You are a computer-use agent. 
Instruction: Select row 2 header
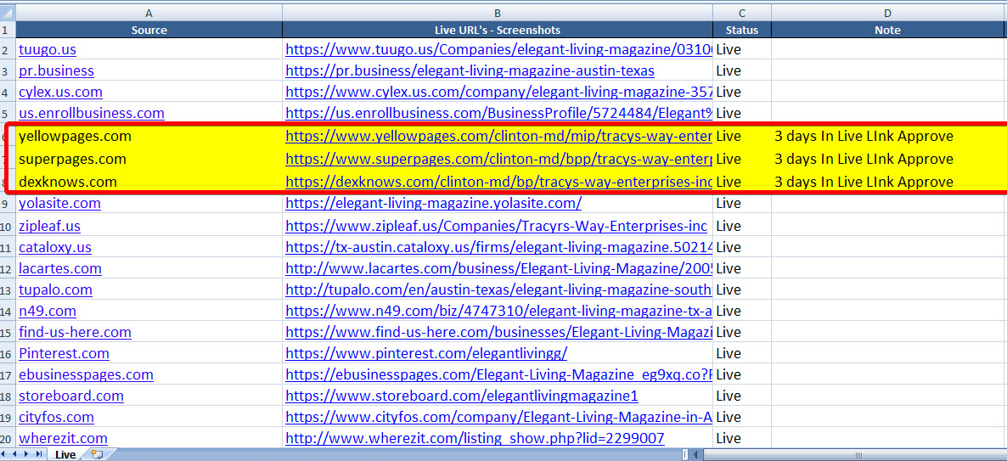[x=8, y=48]
